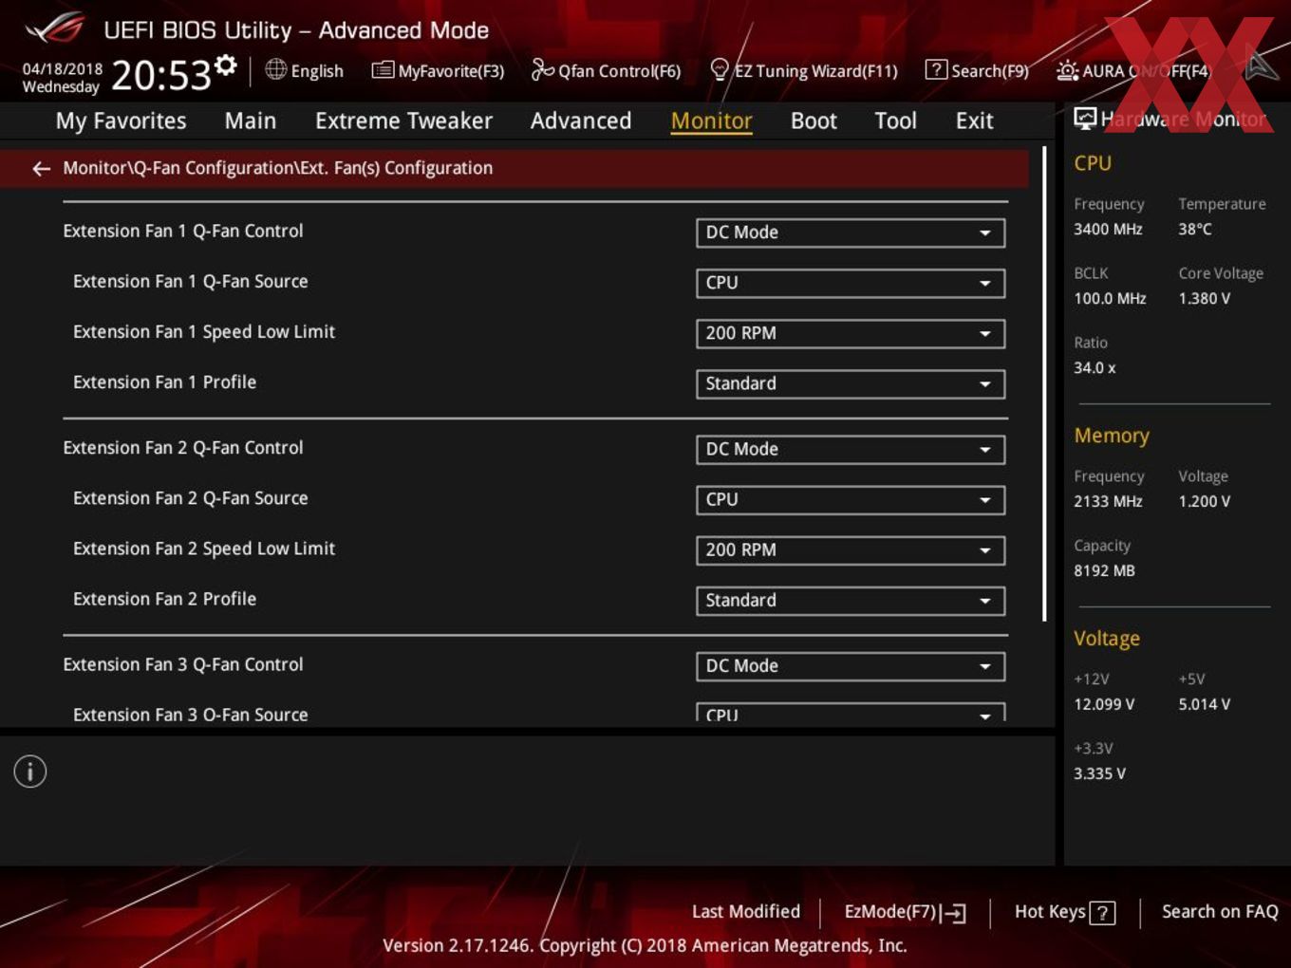Open Hot Keys help

(1064, 912)
